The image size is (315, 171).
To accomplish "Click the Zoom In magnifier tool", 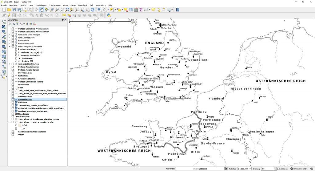I will click(52, 10).
